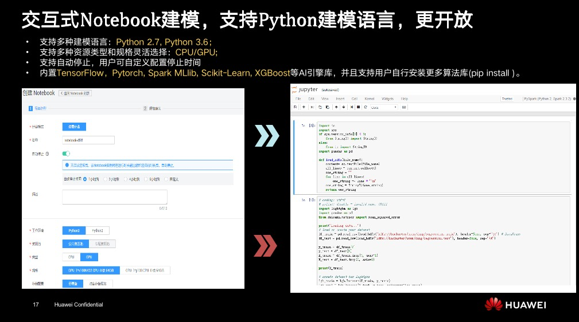Select Python3 work environment

(74, 230)
